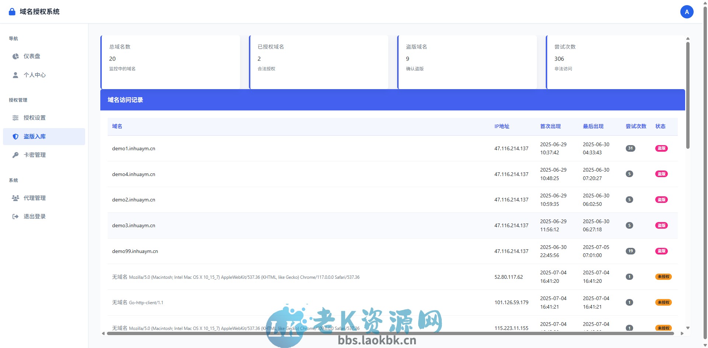Screen dimensions: 708x348
Task: Click the lock icon beside 域名授权系统 title
Action: 11,11
